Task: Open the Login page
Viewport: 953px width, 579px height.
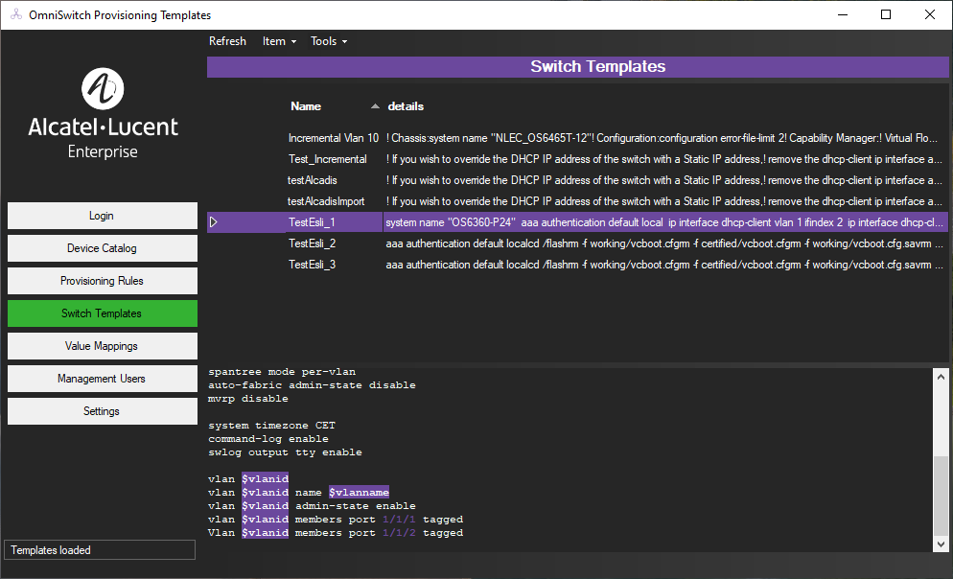Action: tap(102, 216)
